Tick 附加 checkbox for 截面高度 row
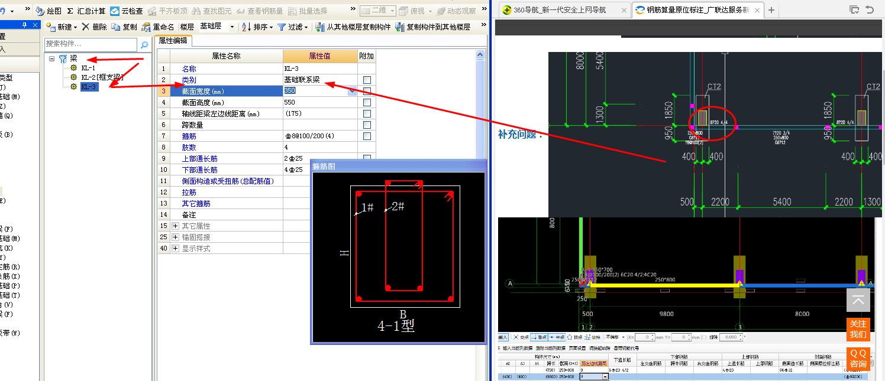This screenshot has height=381, width=885. point(367,102)
